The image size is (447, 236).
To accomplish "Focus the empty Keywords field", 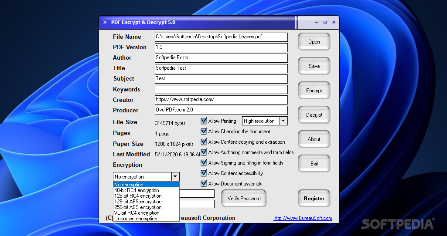I will pos(221,89).
